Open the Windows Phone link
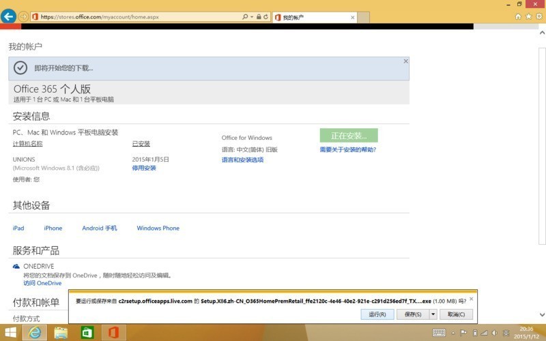Image resolution: width=546 pixels, height=341 pixels. [x=158, y=228]
